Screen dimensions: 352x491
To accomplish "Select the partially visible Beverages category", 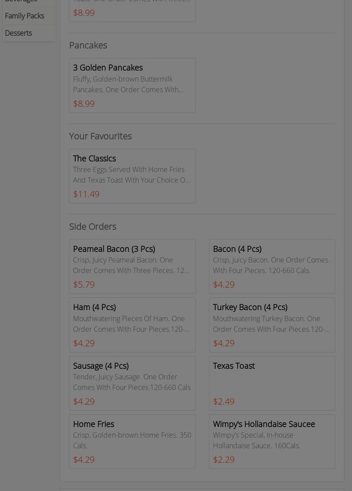I will point(21,1).
